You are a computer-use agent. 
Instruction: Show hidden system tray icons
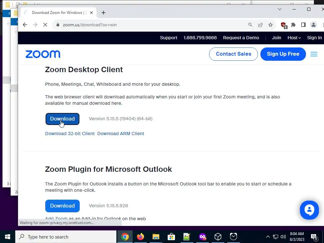pos(268,237)
